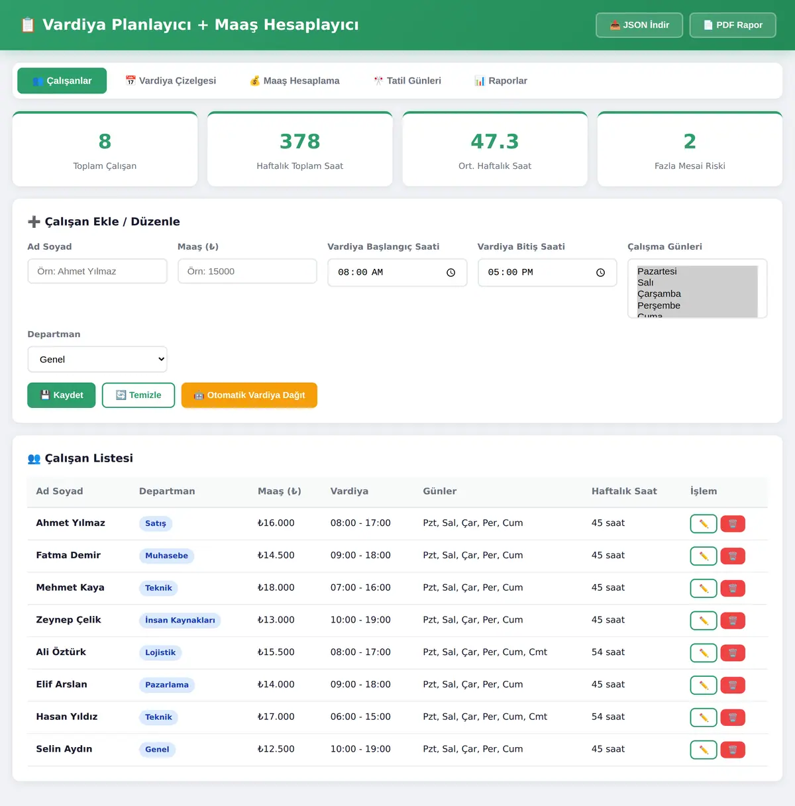Select Perşembe in the working days list

click(x=697, y=305)
